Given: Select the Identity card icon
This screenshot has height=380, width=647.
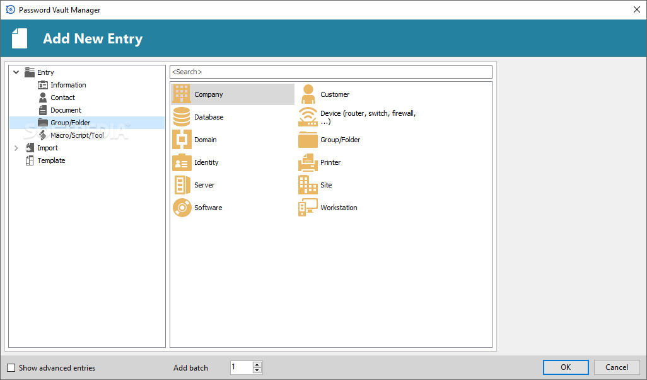Looking at the screenshot, I should point(182,162).
